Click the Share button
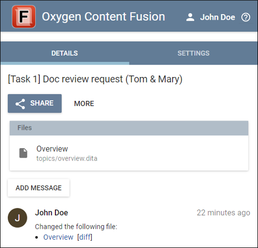 tap(35, 103)
